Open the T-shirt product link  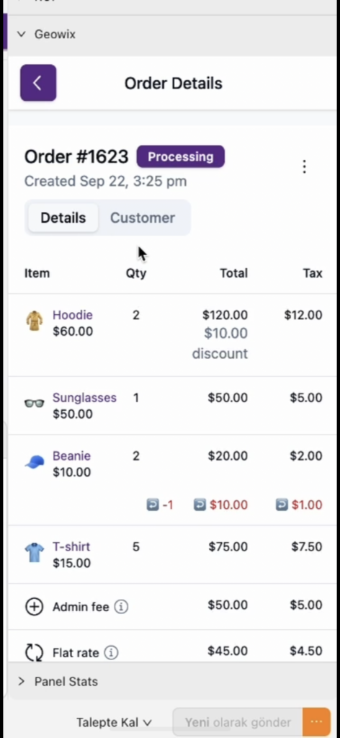[71, 546]
